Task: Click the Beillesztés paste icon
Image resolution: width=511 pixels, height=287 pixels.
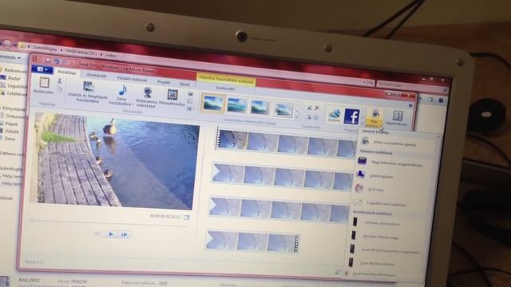Action: point(44,83)
